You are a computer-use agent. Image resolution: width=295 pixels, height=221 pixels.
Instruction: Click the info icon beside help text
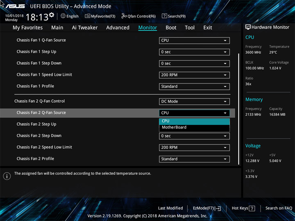click(7, 176)
